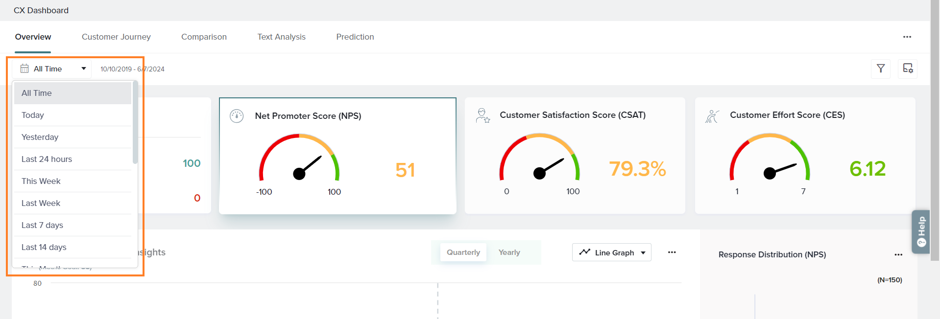Select Last 7 days from the list

click(x=42, y=225)
